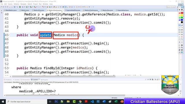Select the red color swatch in annotation palette

(x=182, y=13)
